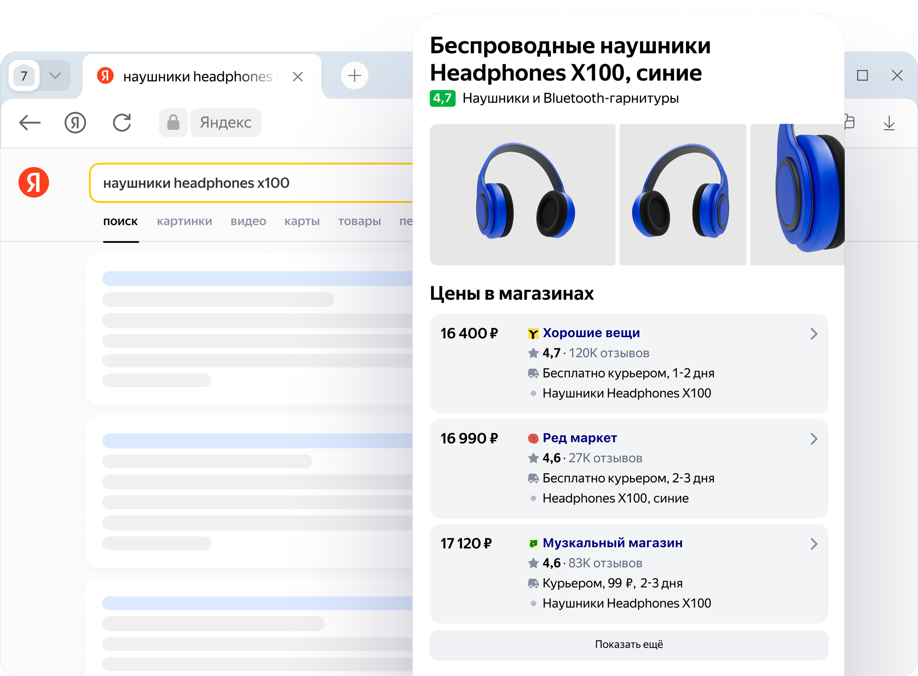This screenshot has height=676, width=918.
Task: Click the tab counter showing 7
Action: pos(24,76)
